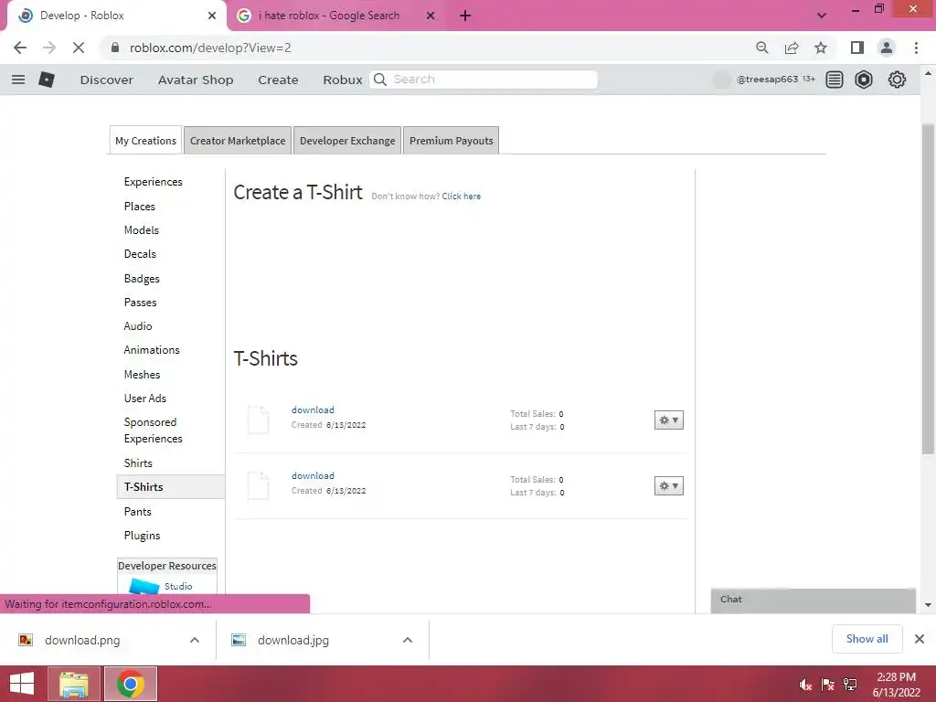936x702 pixels.
Task: Open Avatar Shop in the top navigation
Action: point(196,80)
